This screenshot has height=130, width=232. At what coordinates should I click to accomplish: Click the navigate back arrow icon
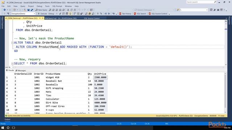5,10
